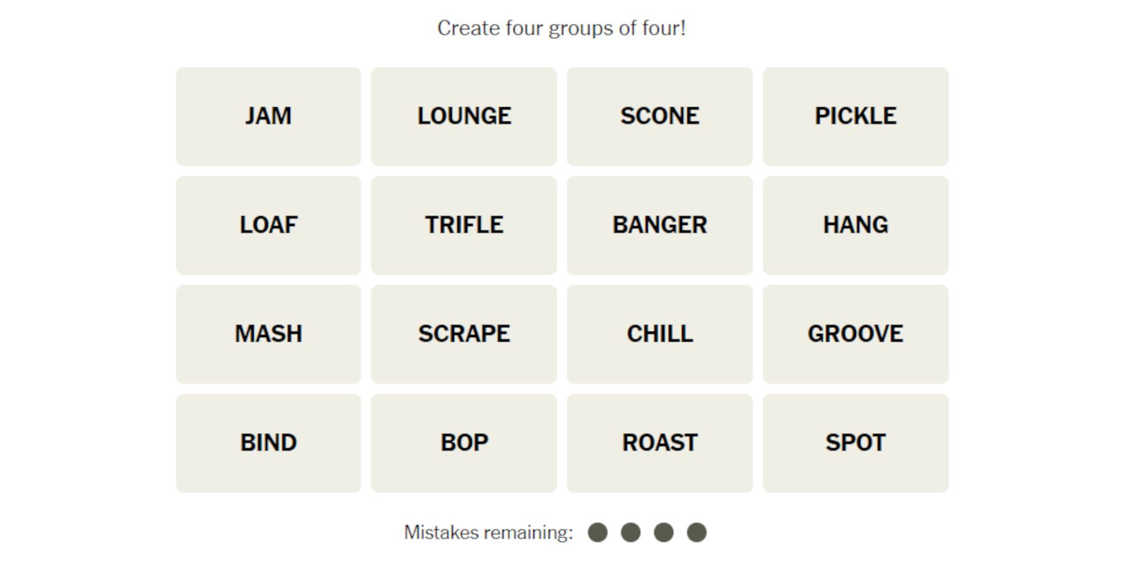This screenshot has height=561, width=1123.
Task: Select the TRIFLE word tile
Action: [464, 225]
